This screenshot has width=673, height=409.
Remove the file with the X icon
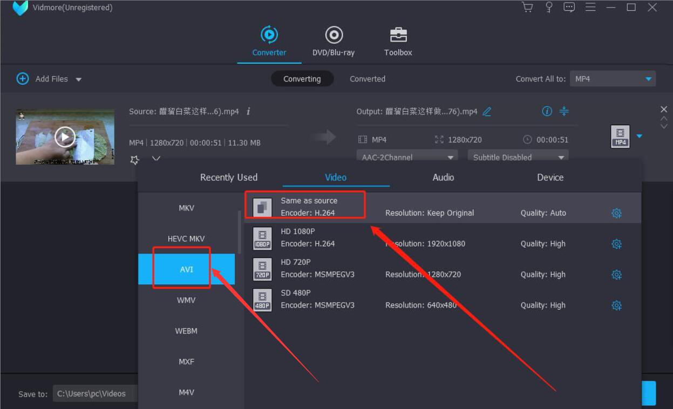coord(664,110)
